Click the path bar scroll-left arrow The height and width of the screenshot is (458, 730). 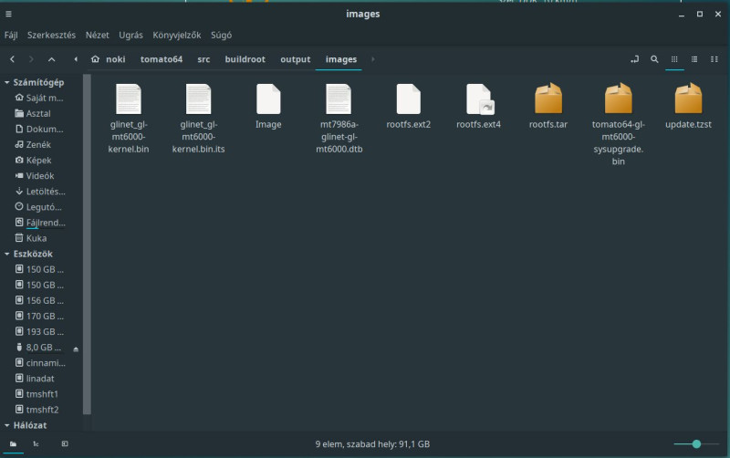(x=76, y=59)
